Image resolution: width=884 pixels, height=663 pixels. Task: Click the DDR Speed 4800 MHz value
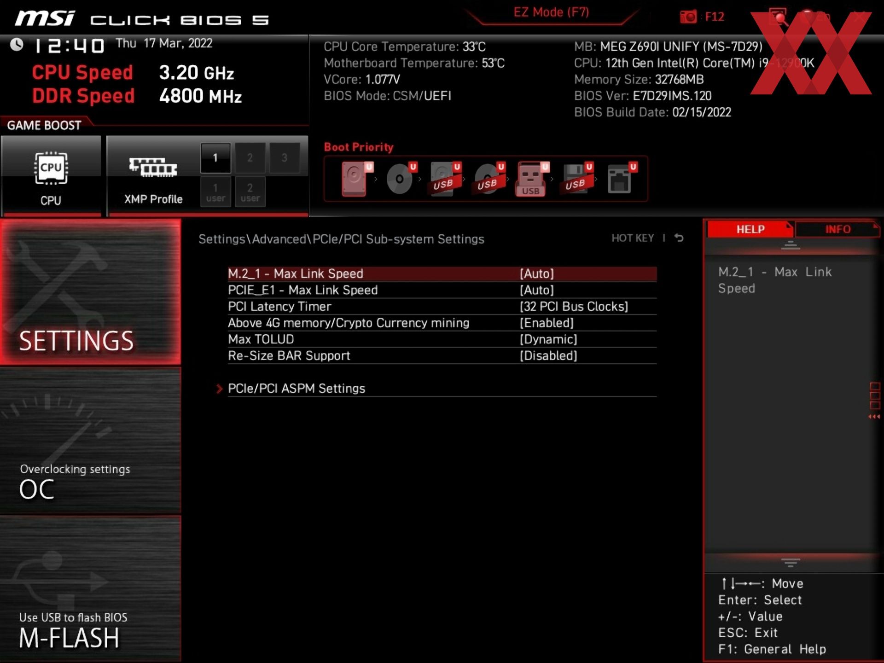click(x=200, y=96)
